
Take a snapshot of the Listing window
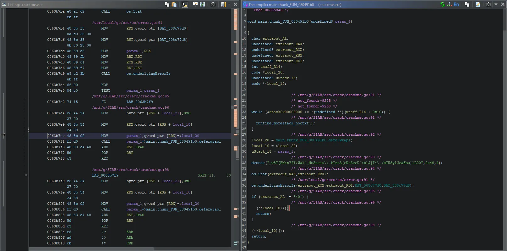click(213, 4)
